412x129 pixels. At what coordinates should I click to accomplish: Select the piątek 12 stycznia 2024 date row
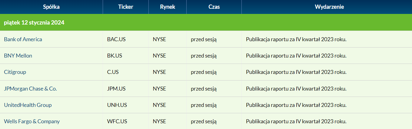[206, 22]
